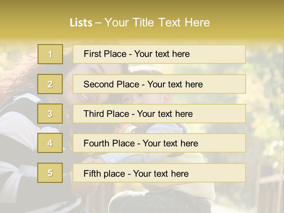Click the bold word Lists in title
284x213 pixels.
pos(81,23)
